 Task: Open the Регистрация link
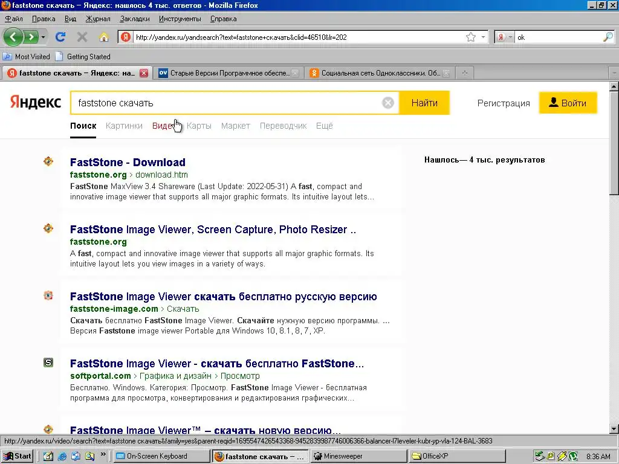(504, 103)
